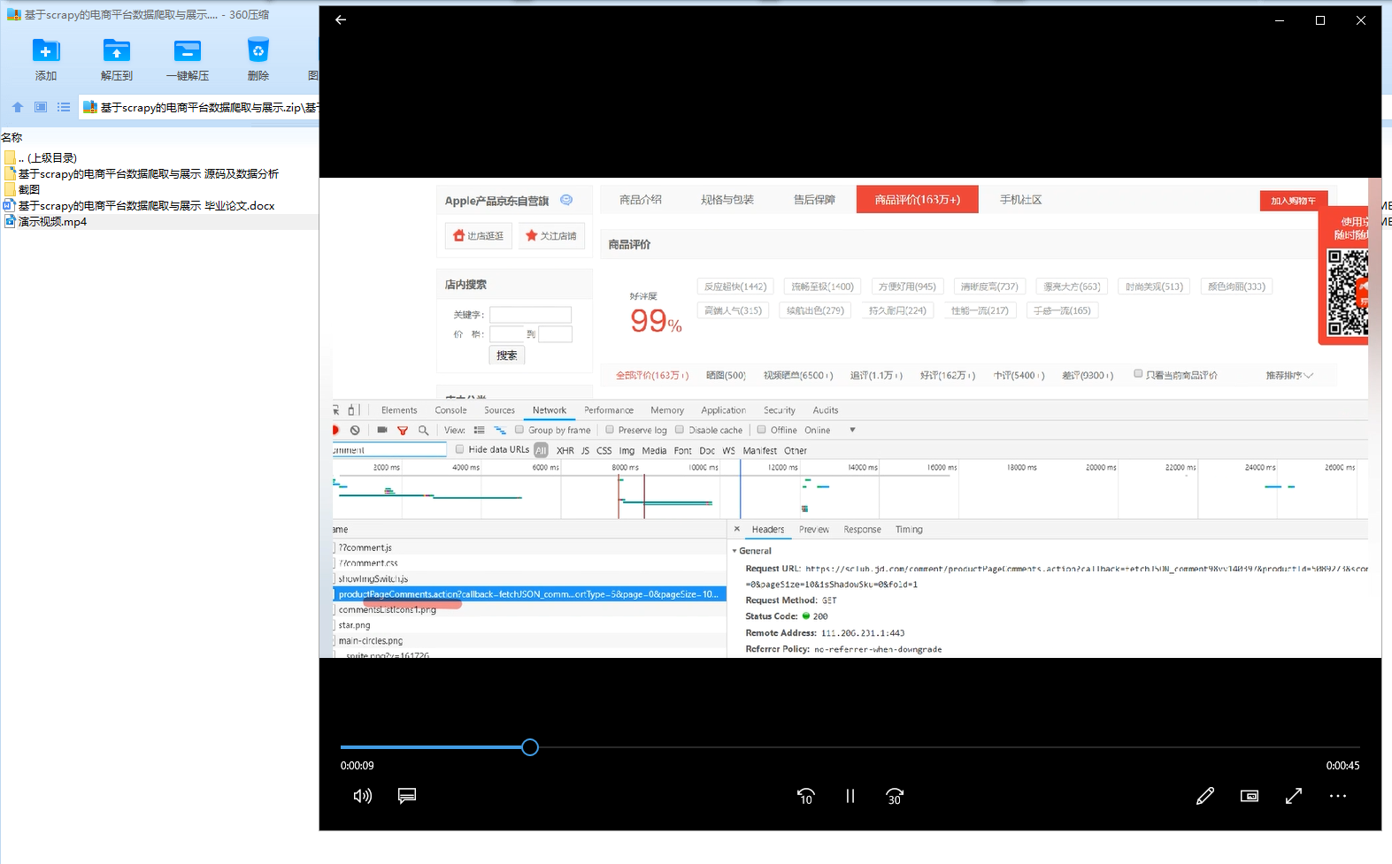This screenshot has width=1392, height=864.
Task: Toggle the Offline checkbox
Action: click(761, 430)
